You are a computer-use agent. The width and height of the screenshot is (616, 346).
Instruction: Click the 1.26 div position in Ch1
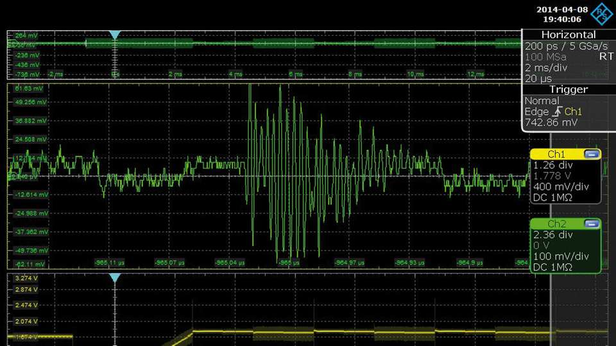552,165
